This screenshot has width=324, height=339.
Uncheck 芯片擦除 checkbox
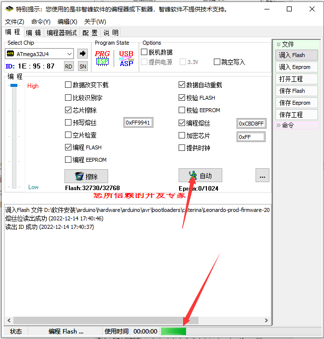68,110
